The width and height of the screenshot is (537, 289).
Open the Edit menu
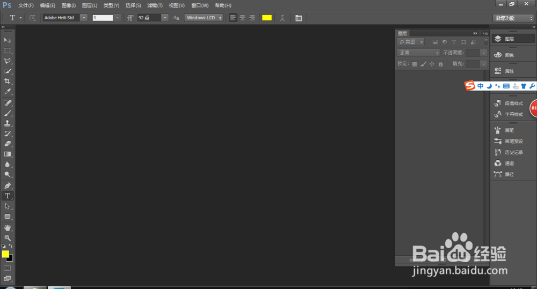click(47, 5)
